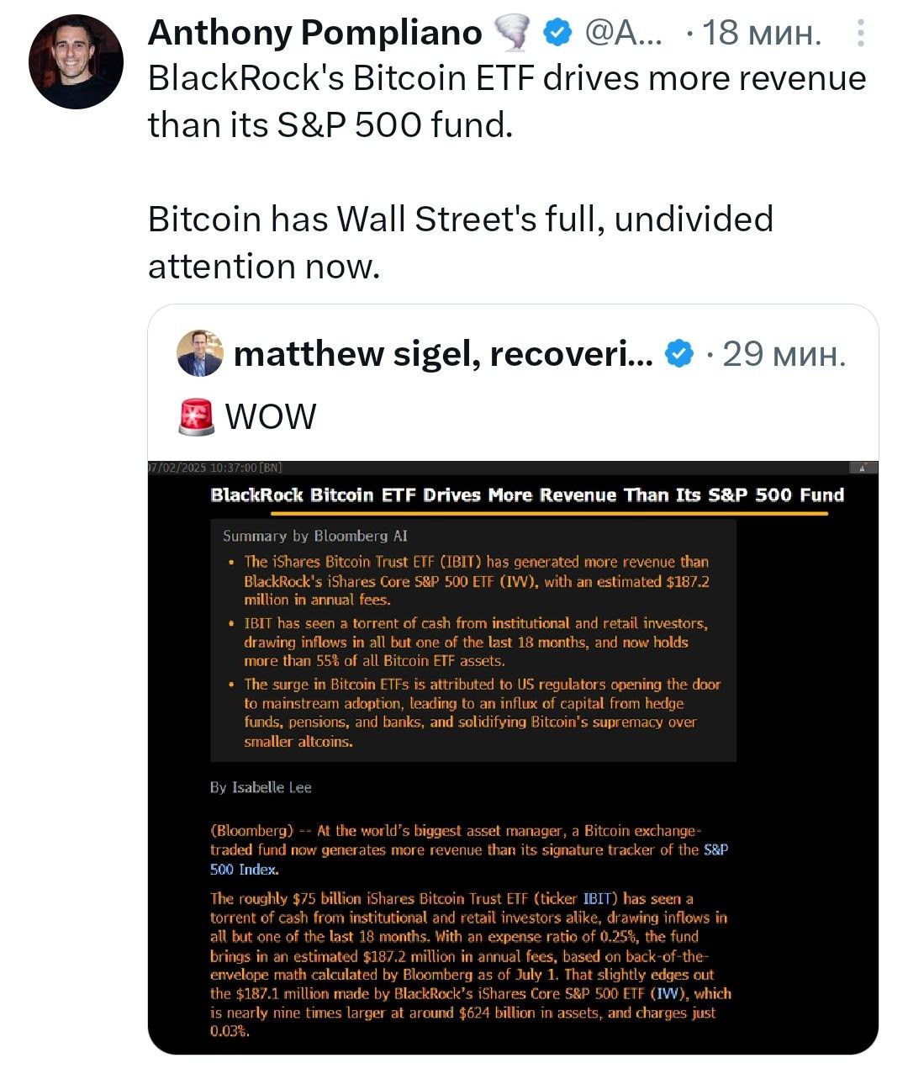The image size is (908, 1074).
Task: Click the red siren emoji before WOW
Action: [197, 416]
